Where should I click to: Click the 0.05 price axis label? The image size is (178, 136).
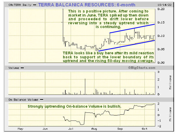tap(161, 49)
